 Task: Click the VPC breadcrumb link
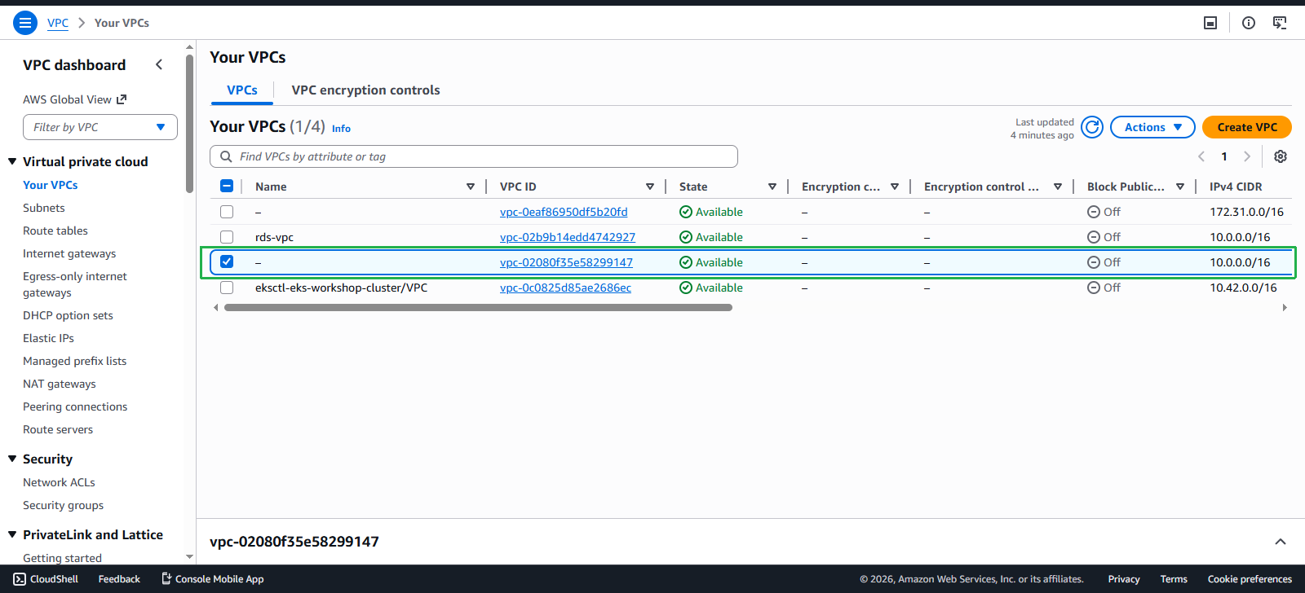(58, 23)
